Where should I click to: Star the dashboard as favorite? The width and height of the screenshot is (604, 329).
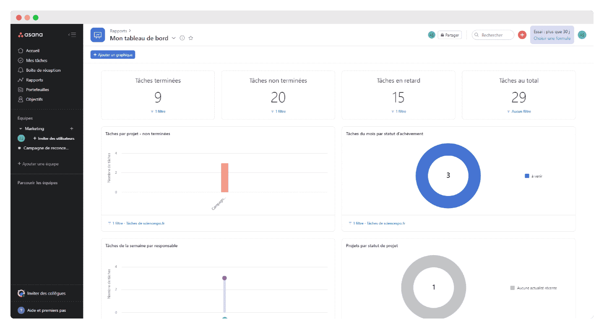point(191,38)
